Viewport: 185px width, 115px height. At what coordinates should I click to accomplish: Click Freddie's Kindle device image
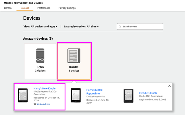[128, 96]
